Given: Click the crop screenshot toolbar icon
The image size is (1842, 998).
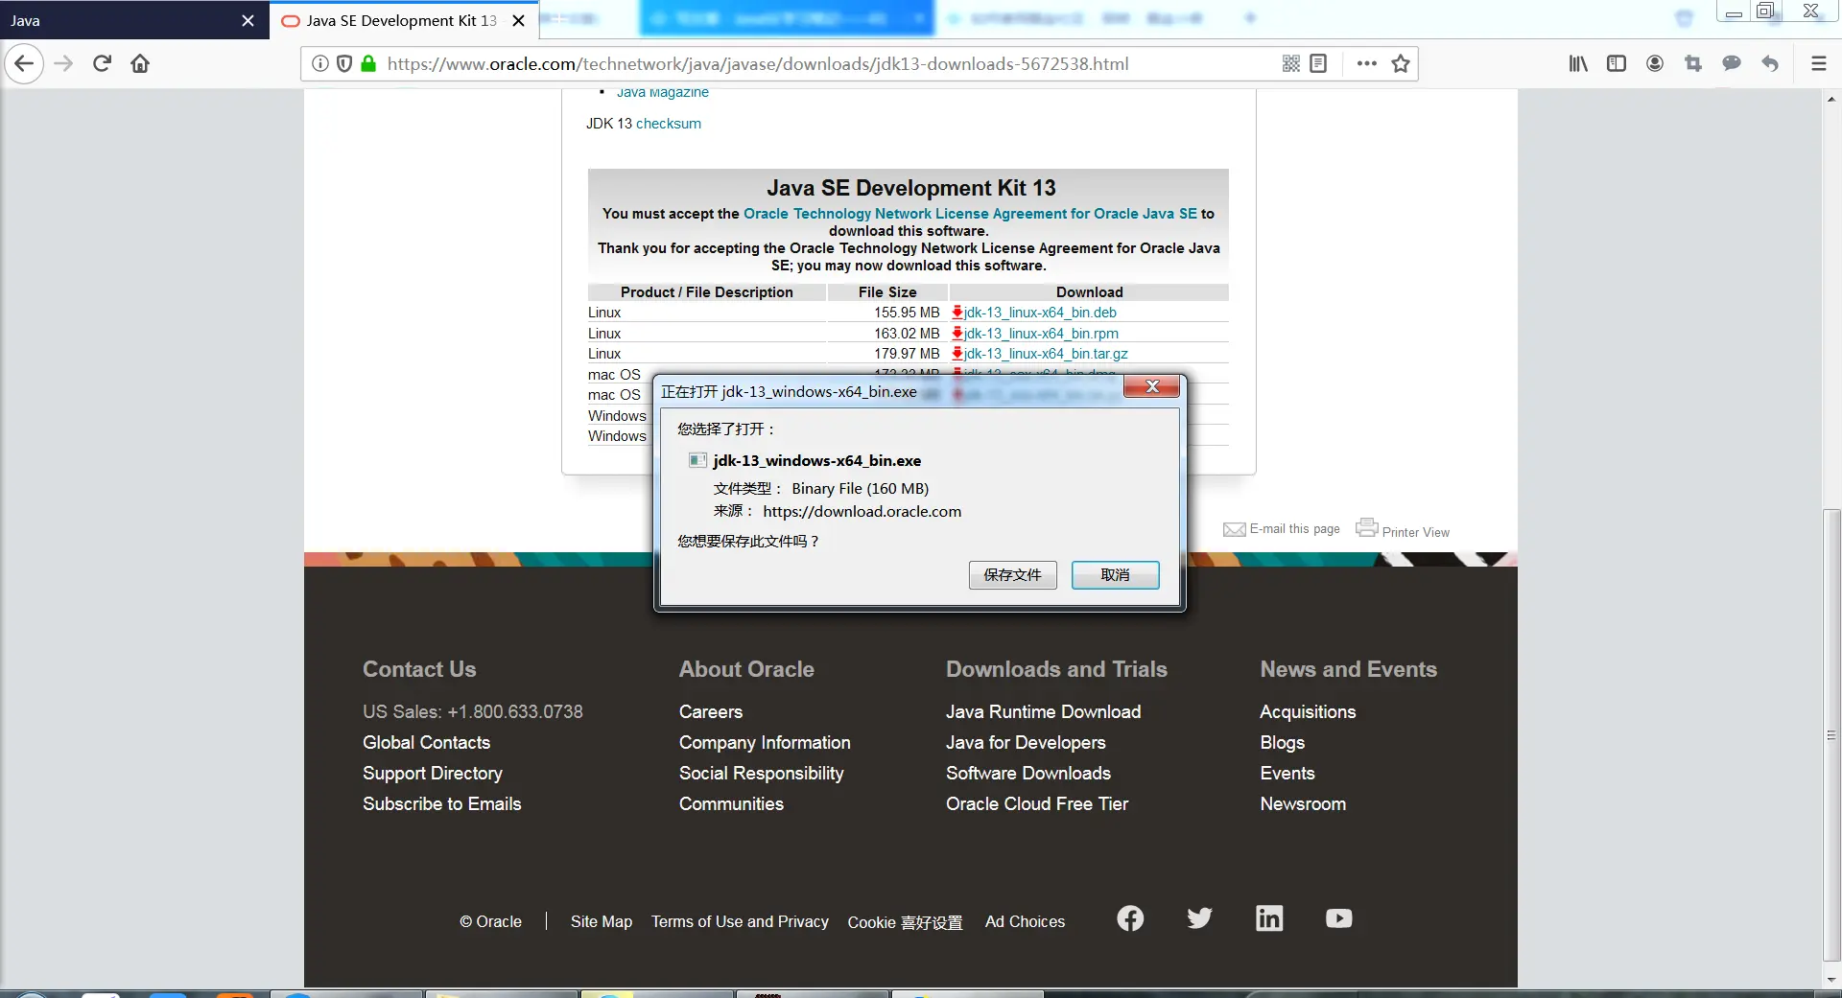Looking at the screenshot, I should 1693,64.
